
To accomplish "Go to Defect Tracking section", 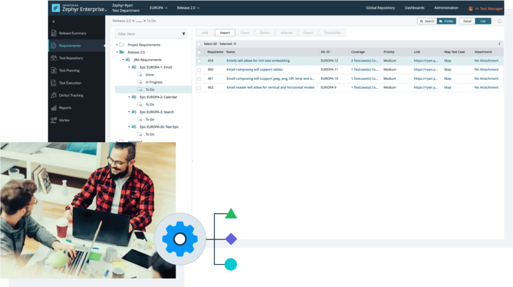I will pyautogui.click(x=71, y=95).
